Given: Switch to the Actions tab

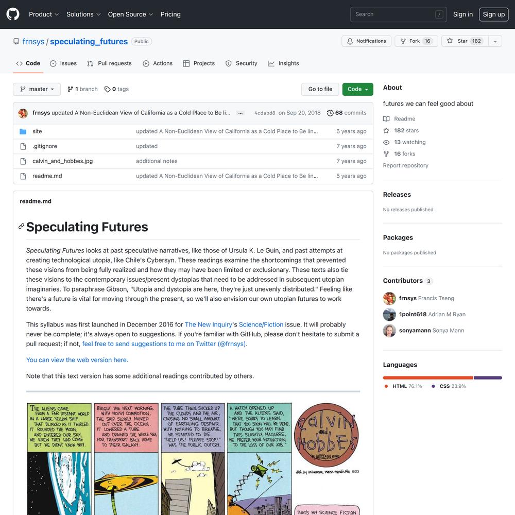Looking at the screenshot, I should (158, 63).
